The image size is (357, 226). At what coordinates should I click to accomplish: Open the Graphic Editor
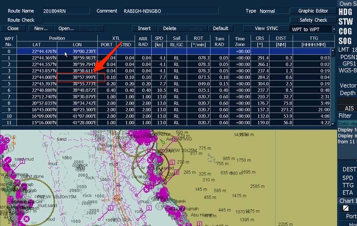click(x=313, y=11)
